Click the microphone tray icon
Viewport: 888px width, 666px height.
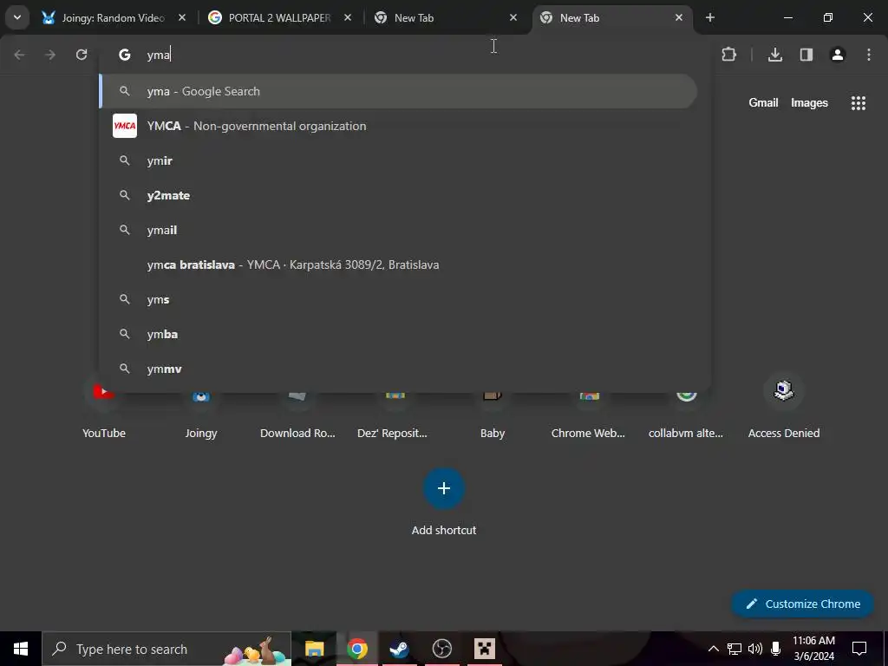(776, 649)
